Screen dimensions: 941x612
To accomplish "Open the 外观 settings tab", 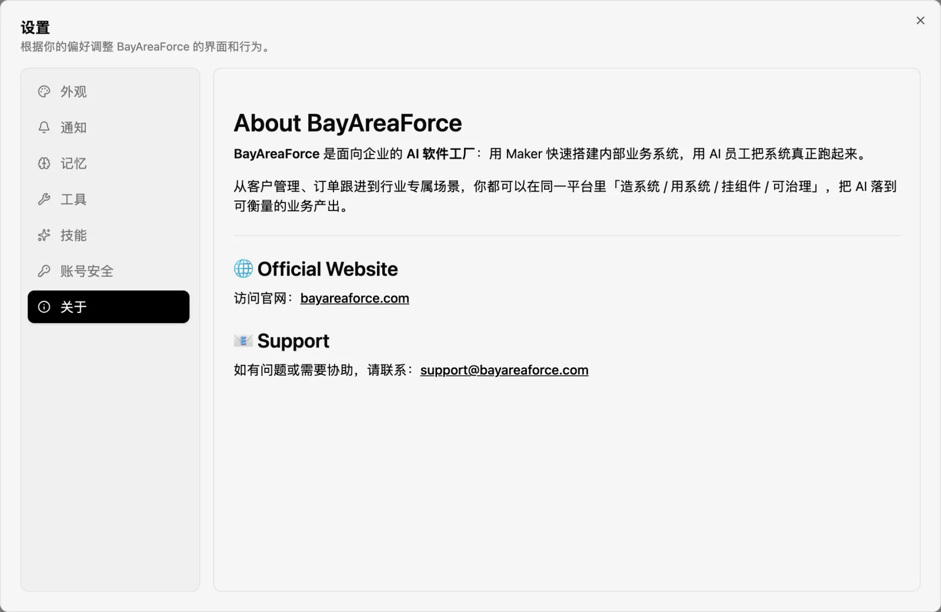I will click(109, 92).
